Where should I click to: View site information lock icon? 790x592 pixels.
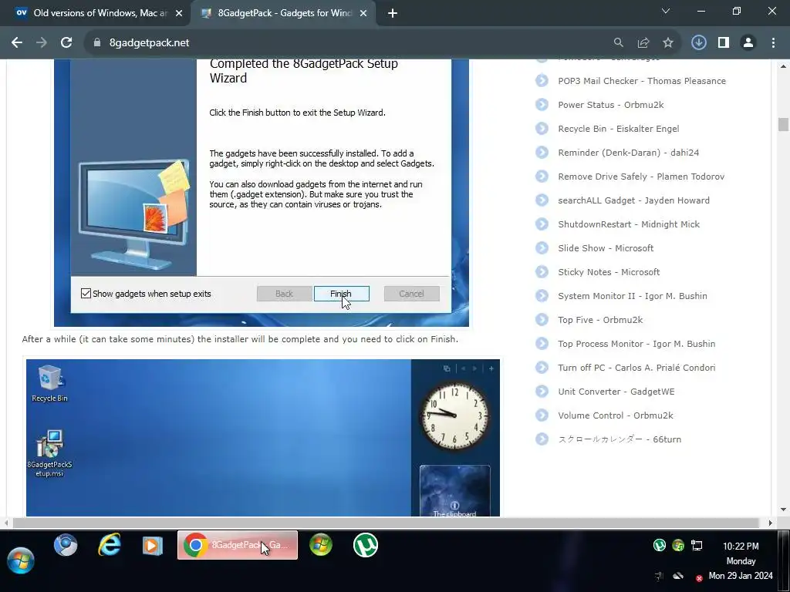click(97, 43)
